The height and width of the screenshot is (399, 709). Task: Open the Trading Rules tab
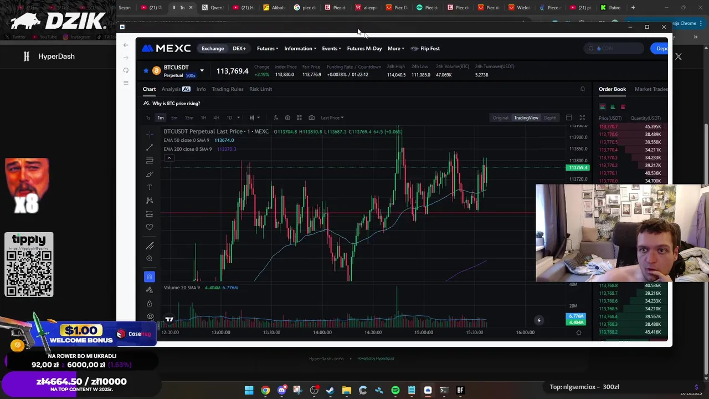coord(227,89)
